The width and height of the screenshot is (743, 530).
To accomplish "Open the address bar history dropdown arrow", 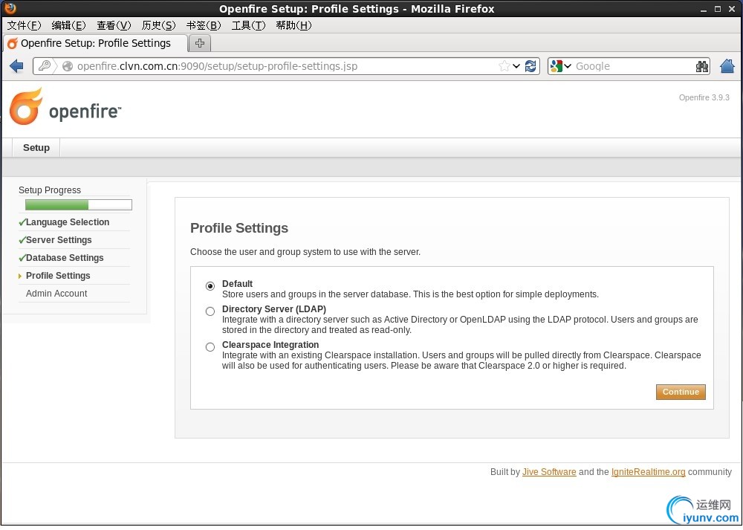I will point(516,66).
